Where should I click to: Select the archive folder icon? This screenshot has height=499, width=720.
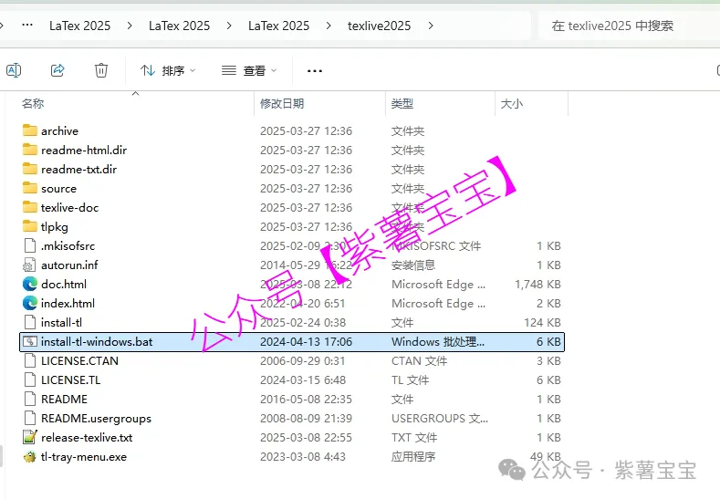click(30, 130)
